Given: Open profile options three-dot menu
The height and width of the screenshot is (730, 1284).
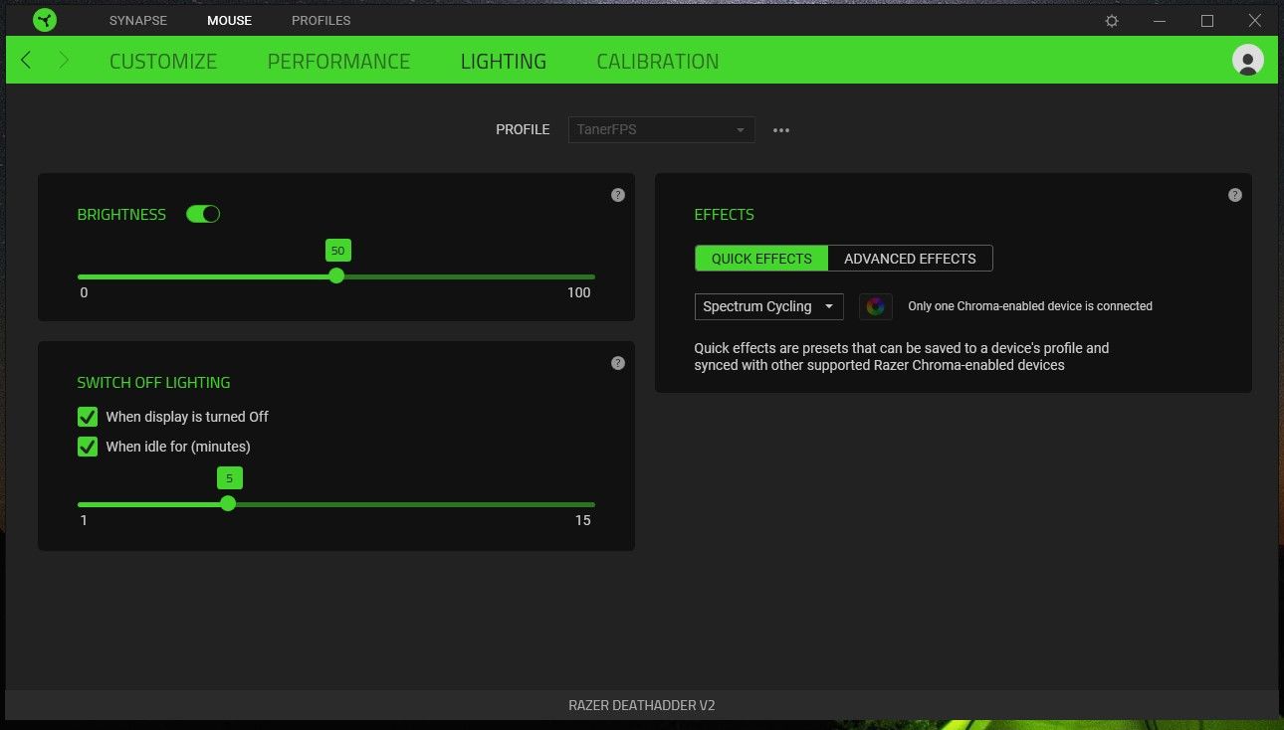Looking at the screenshot, I should [781, 130].
